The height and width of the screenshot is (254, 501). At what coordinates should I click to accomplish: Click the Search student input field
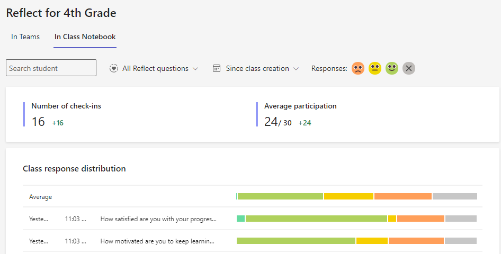point(51,68)
